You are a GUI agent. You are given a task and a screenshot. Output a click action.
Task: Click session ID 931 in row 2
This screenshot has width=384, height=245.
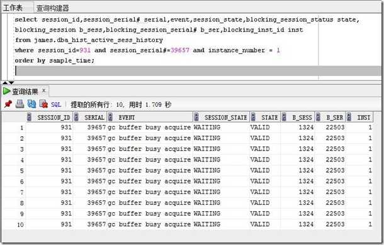click(66, 138)
